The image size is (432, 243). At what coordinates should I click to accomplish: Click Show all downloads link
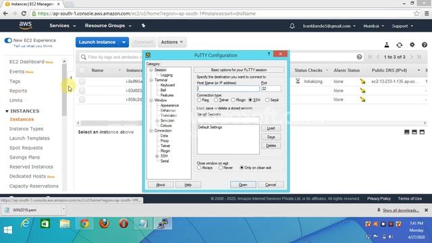pos(400,210)
